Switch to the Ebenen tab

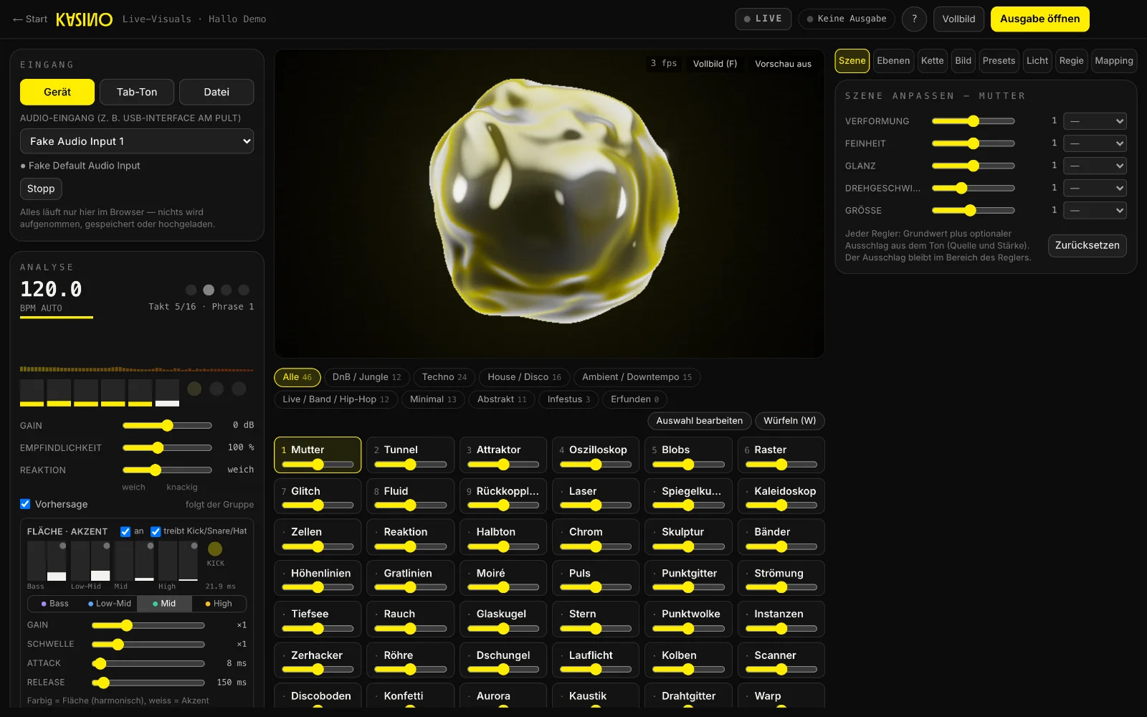[893, 61]
